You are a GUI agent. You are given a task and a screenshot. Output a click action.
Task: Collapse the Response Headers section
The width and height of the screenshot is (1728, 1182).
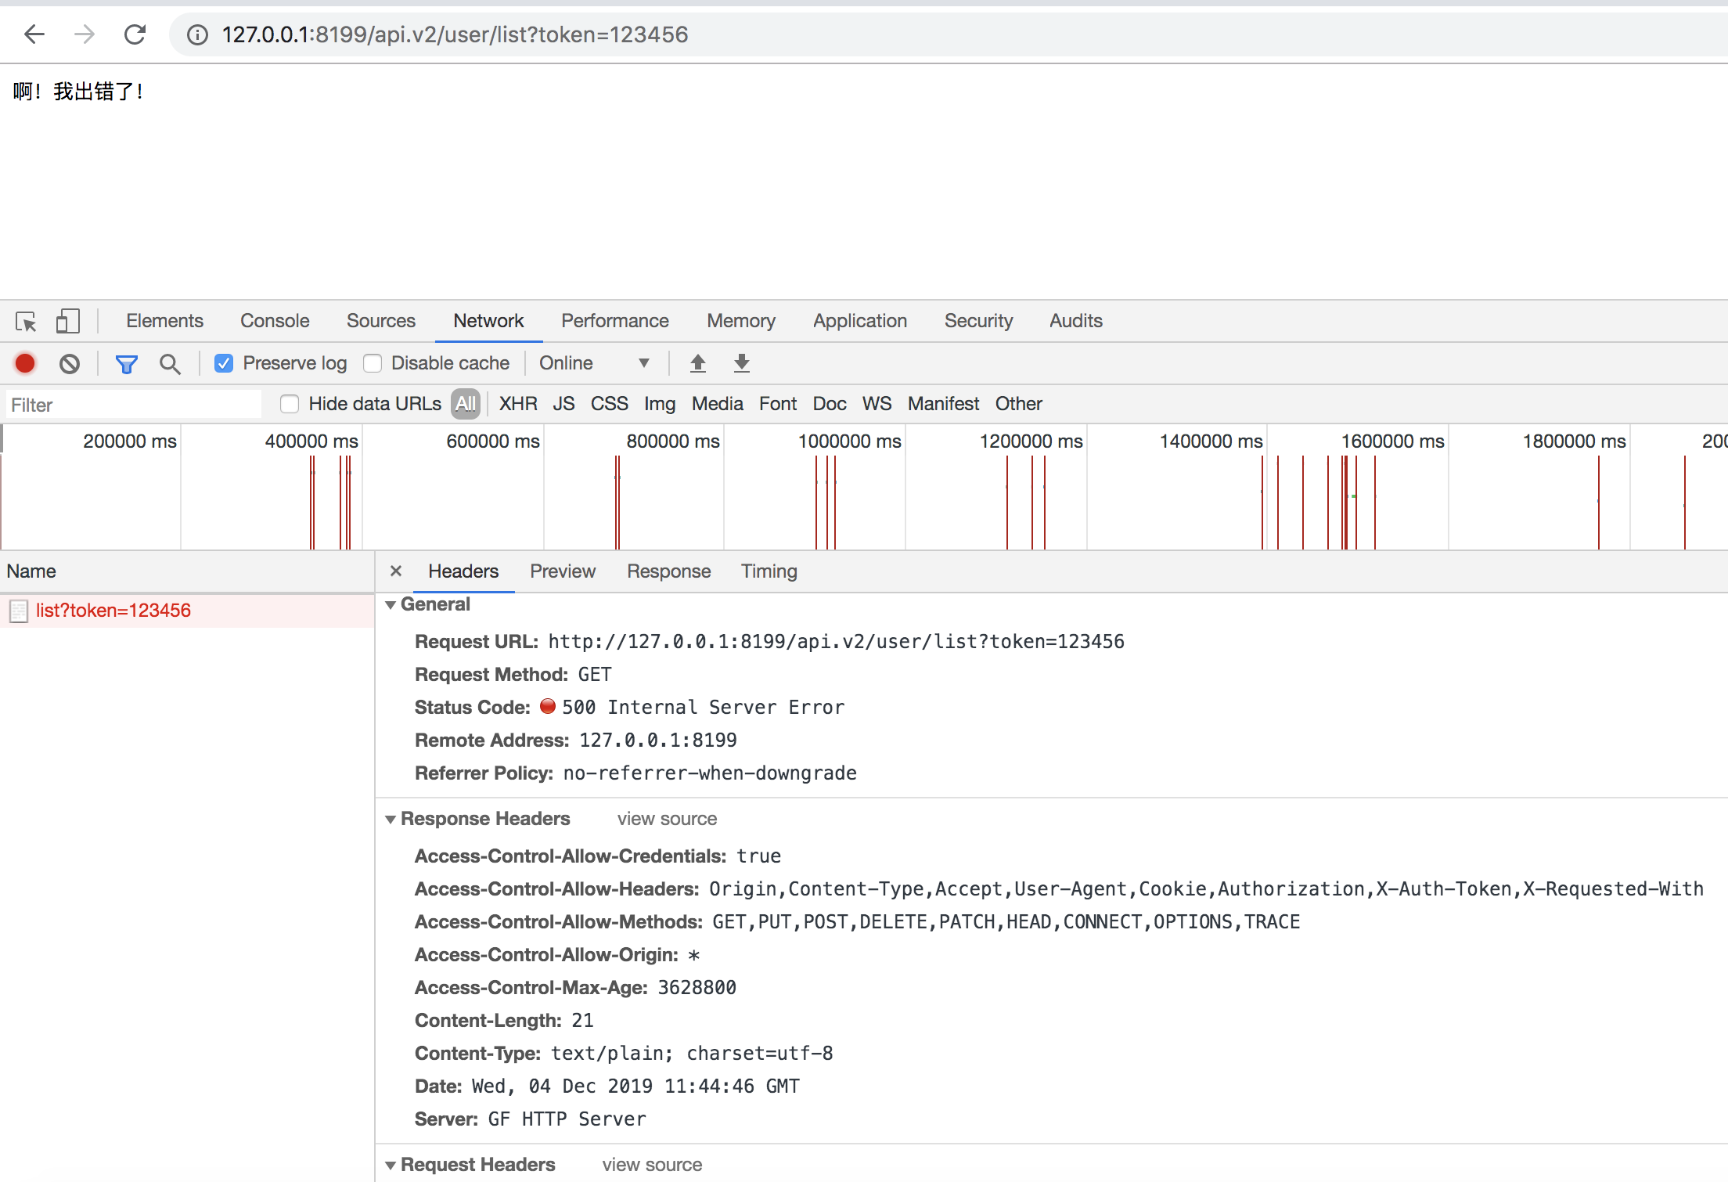(391, 820)
